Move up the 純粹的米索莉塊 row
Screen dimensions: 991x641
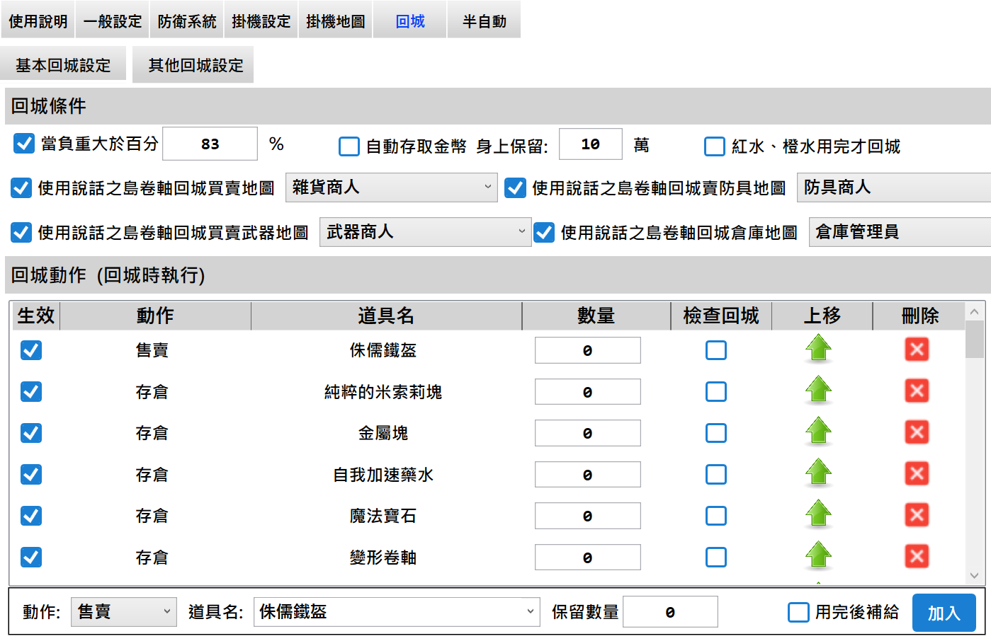click(818, 391)
